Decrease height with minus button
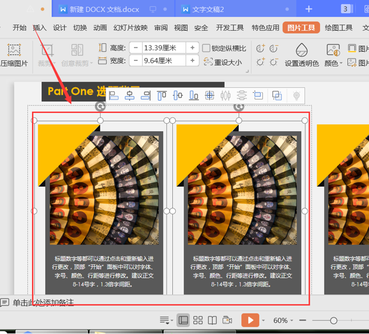The width and height of the screenshot is (369, 334). (136, 48)
